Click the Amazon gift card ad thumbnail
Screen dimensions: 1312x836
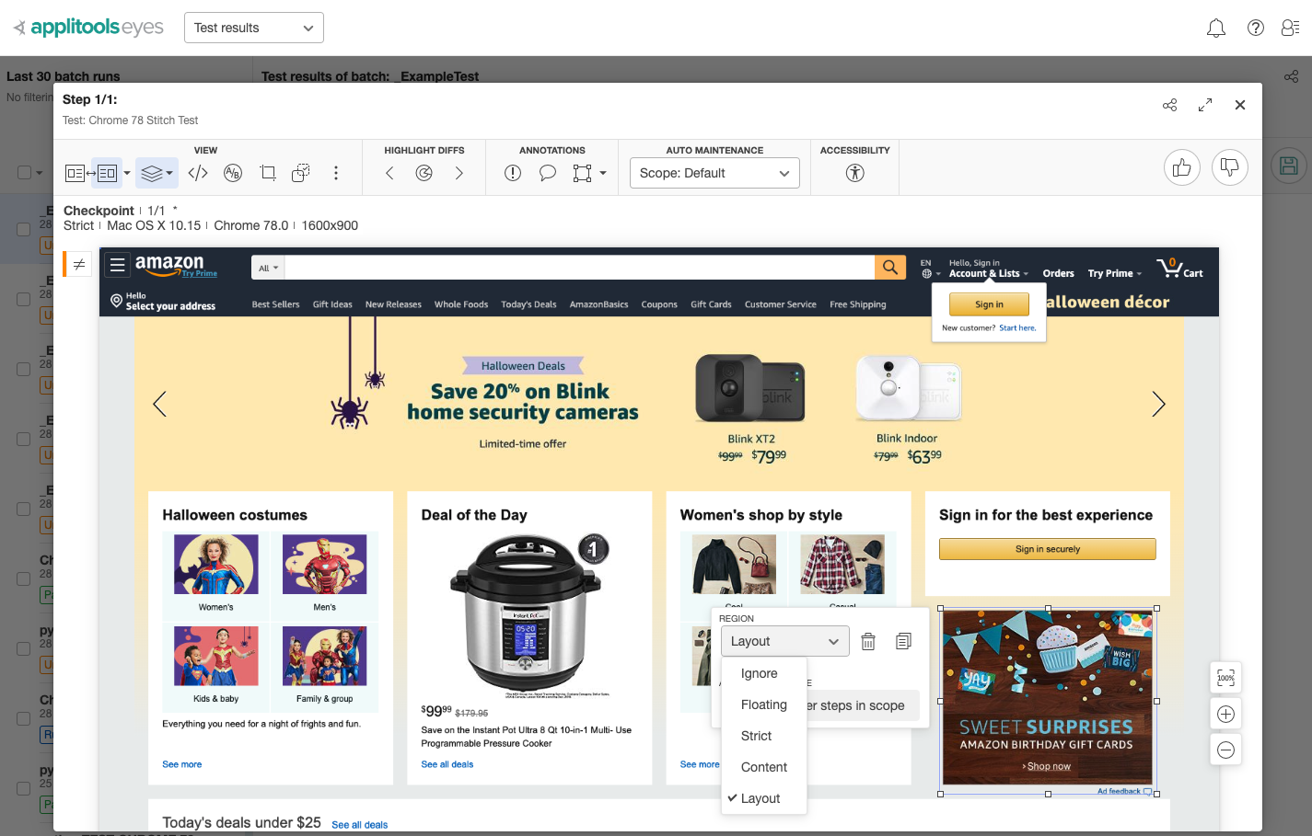[x=1048, y=698]
